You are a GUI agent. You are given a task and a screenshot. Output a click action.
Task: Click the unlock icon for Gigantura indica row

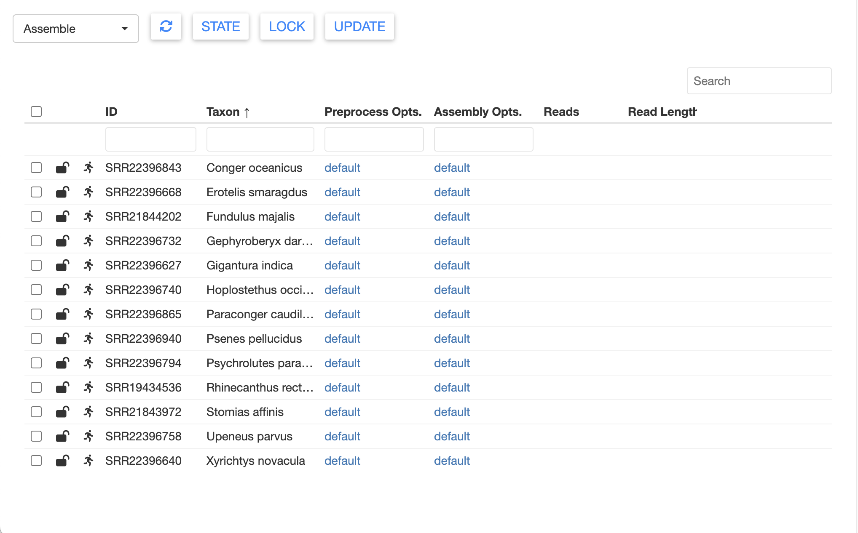pos(62,265)
